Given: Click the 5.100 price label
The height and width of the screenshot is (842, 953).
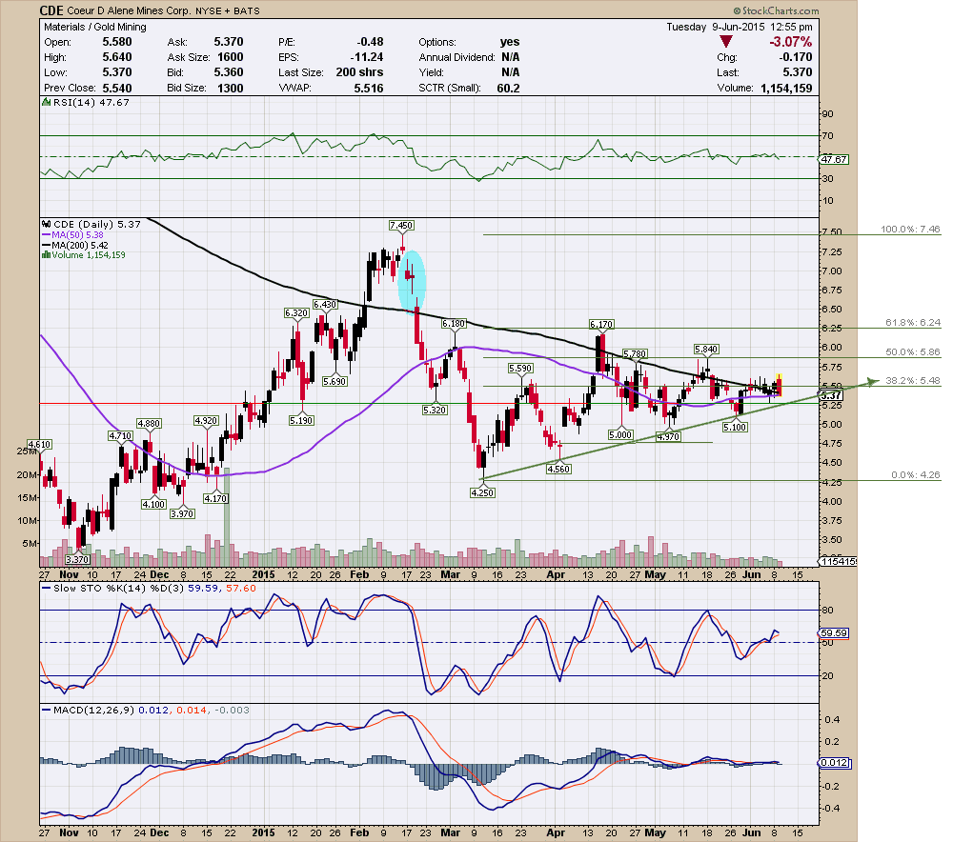Looking at the screenshot, I should click(x=735, y=427).
